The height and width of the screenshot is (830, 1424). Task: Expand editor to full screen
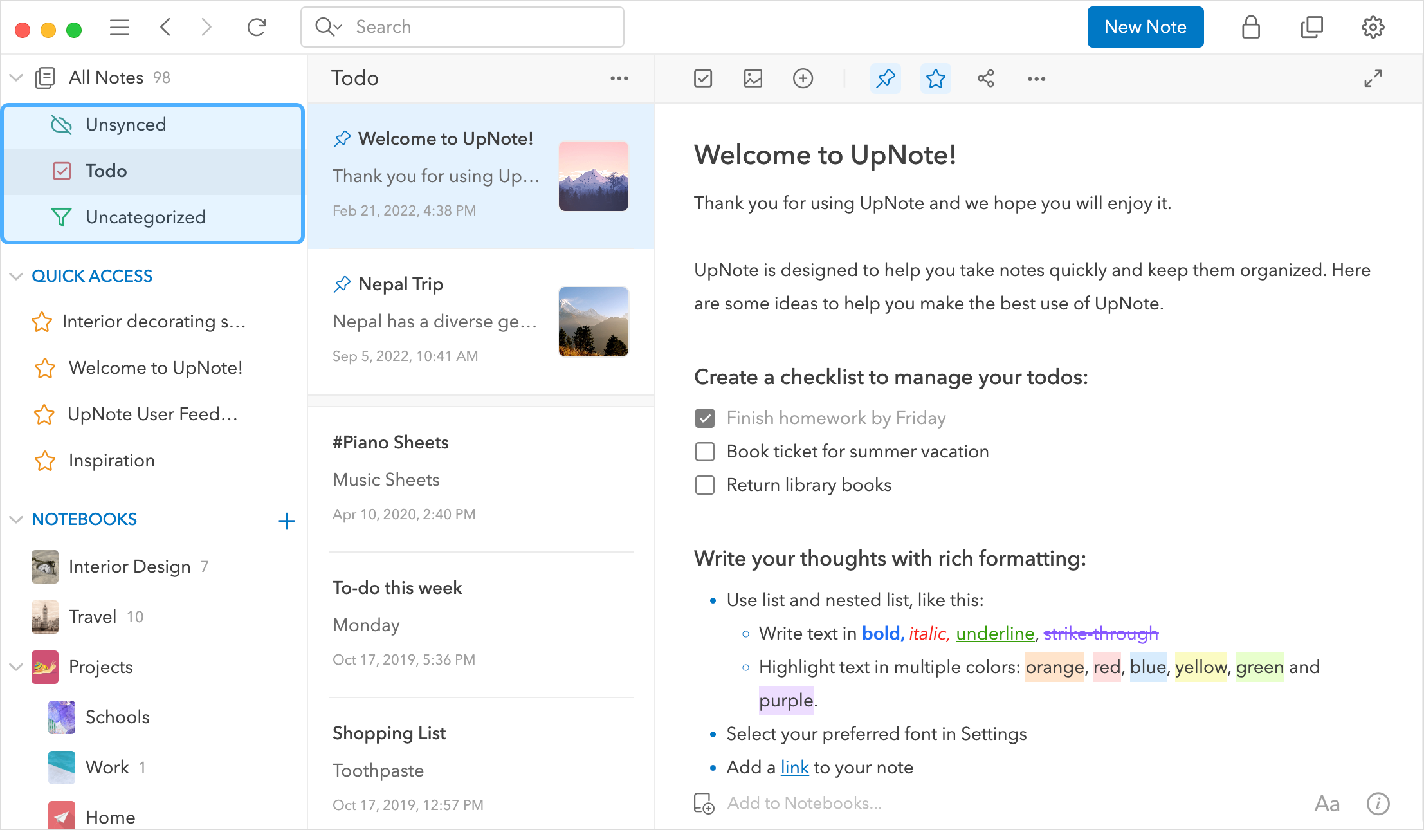1373,78
